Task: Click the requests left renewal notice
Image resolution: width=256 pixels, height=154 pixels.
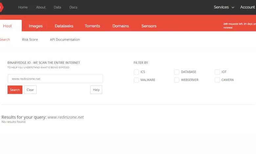Action: click(240, 26)
